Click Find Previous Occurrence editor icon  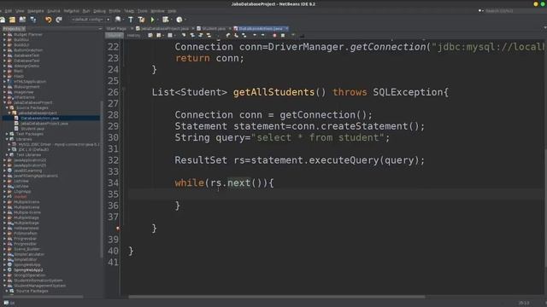tap(192, 35)
